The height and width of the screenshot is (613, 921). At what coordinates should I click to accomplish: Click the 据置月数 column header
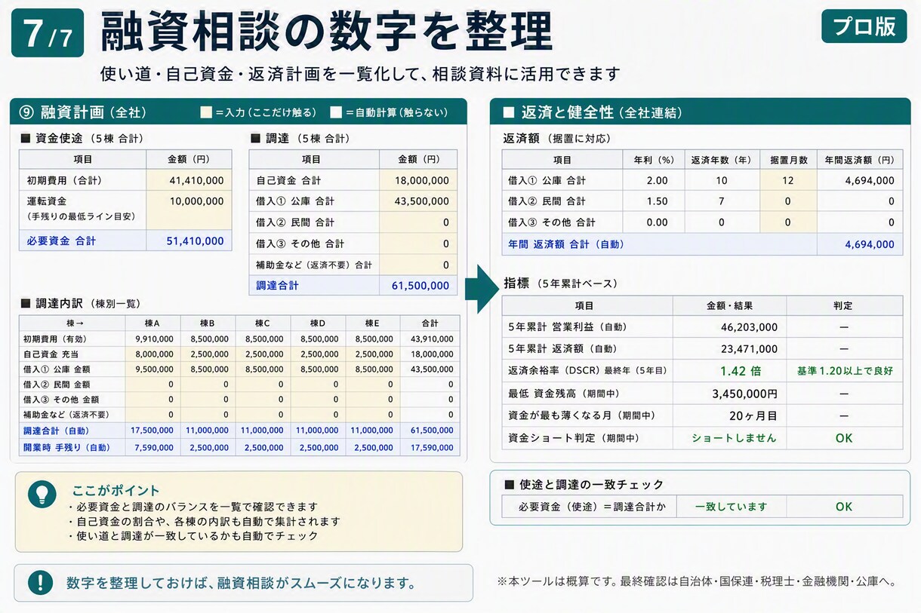(788, 160)
